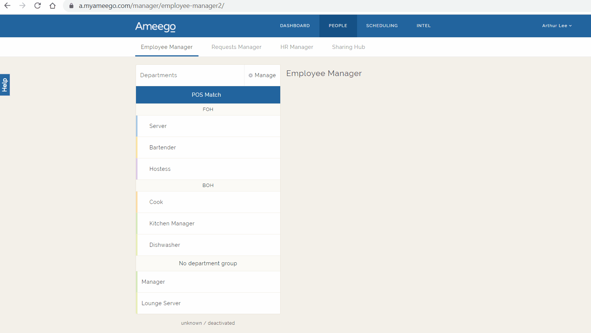Open the Intel menu
The width and height of the screenshot is (591, 333).
(423, 26)
